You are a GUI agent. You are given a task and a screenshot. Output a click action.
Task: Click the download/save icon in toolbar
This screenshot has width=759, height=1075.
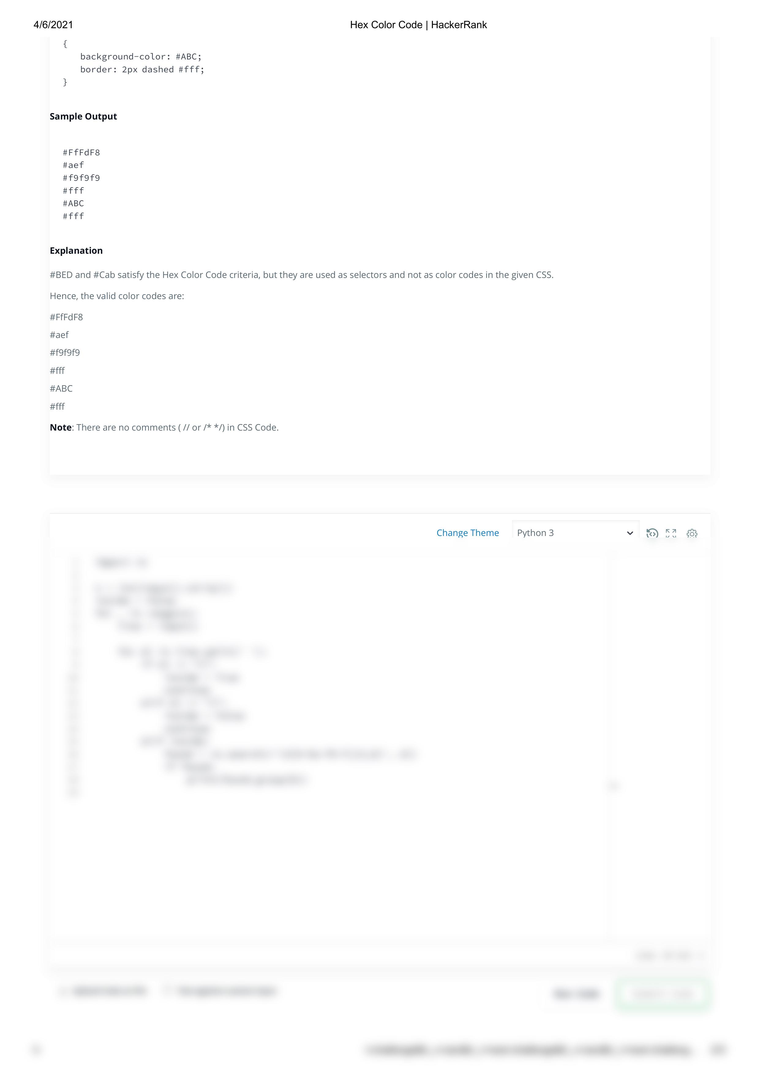pyautogui.click(x=652, y=533)
